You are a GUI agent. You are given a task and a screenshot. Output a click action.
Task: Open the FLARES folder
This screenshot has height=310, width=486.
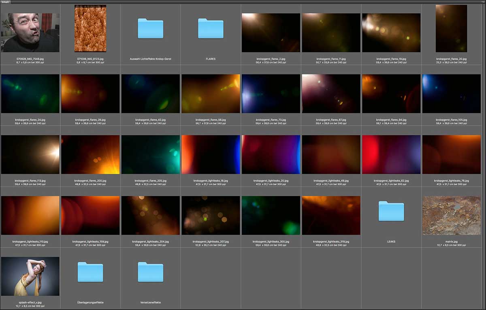click(211, 28)
